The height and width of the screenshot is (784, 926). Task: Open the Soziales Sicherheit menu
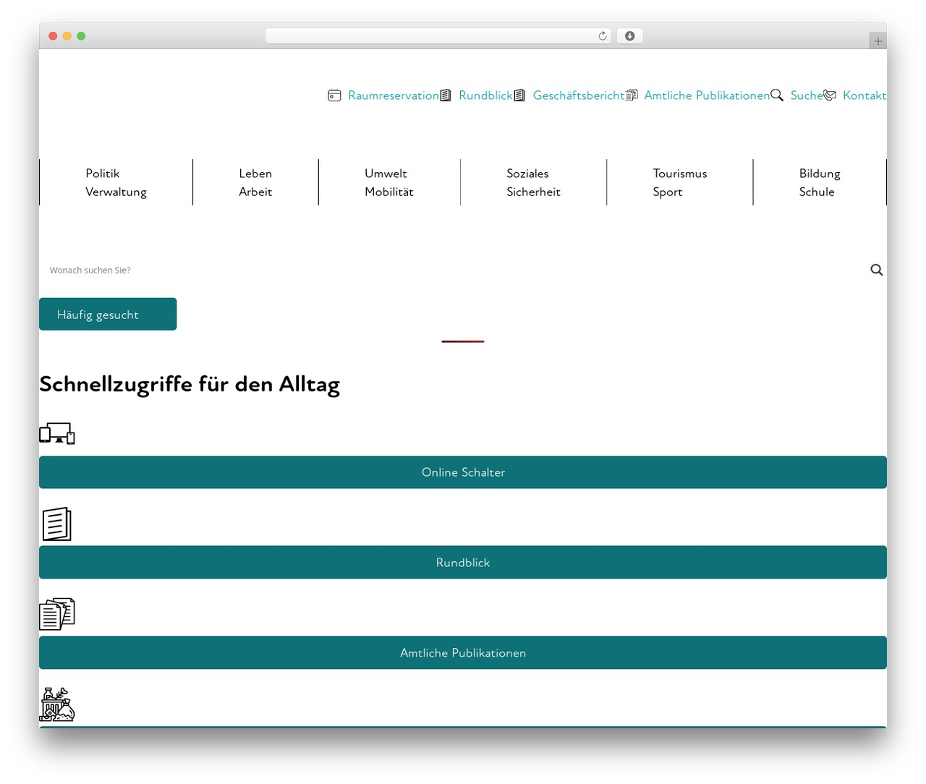coord(533,182)
